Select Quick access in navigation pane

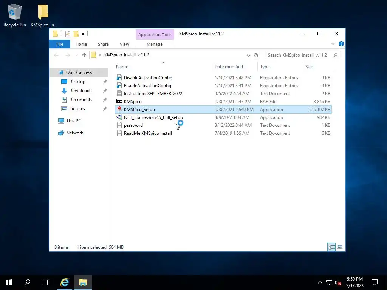(x=79, y=72)
